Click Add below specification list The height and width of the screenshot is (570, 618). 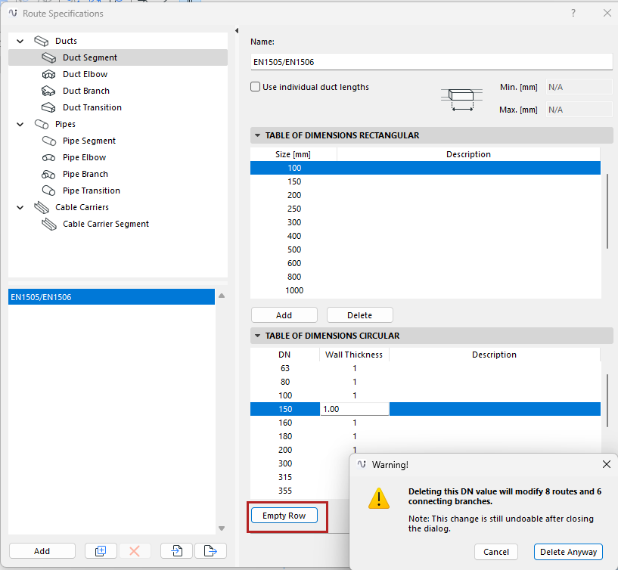click(x=42, y=550)
